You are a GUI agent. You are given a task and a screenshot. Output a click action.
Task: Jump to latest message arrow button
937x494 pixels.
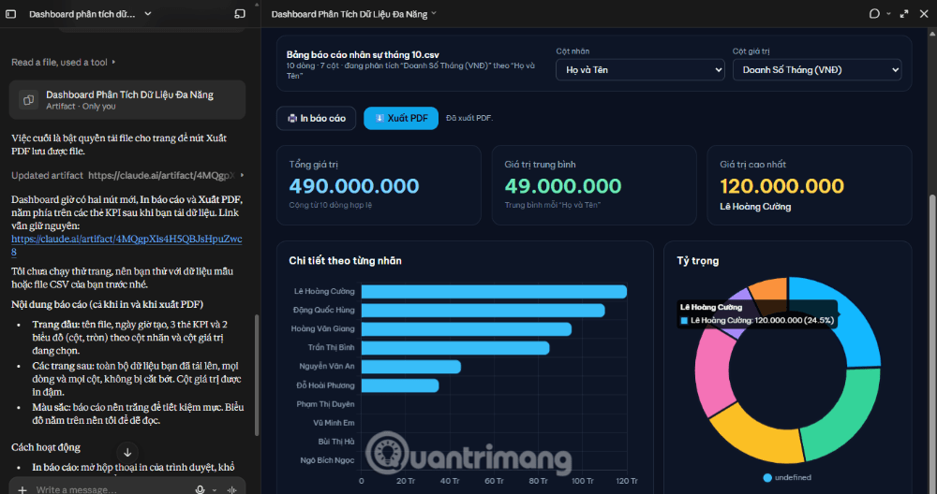click(x=127, y=452)
